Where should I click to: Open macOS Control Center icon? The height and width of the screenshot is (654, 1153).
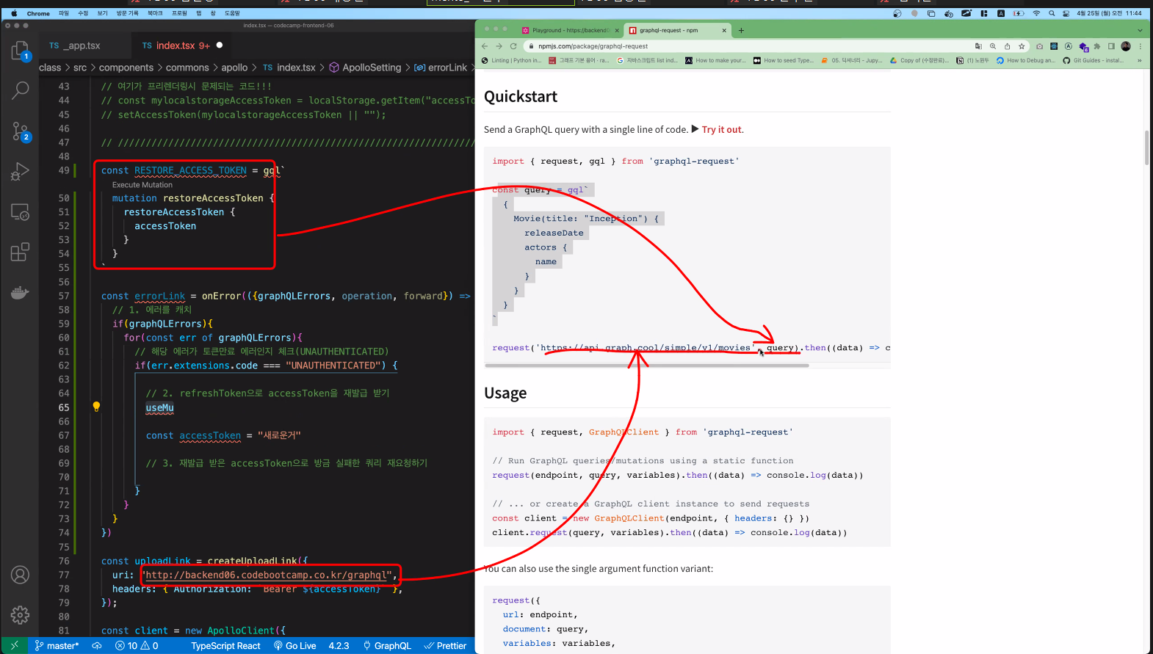[x=1066, y=13]
